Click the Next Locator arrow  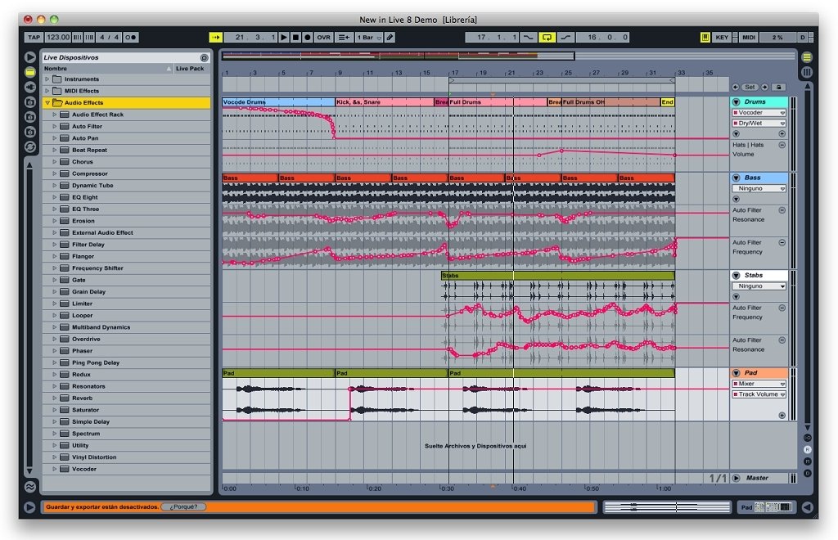click(x=765, y=87)
